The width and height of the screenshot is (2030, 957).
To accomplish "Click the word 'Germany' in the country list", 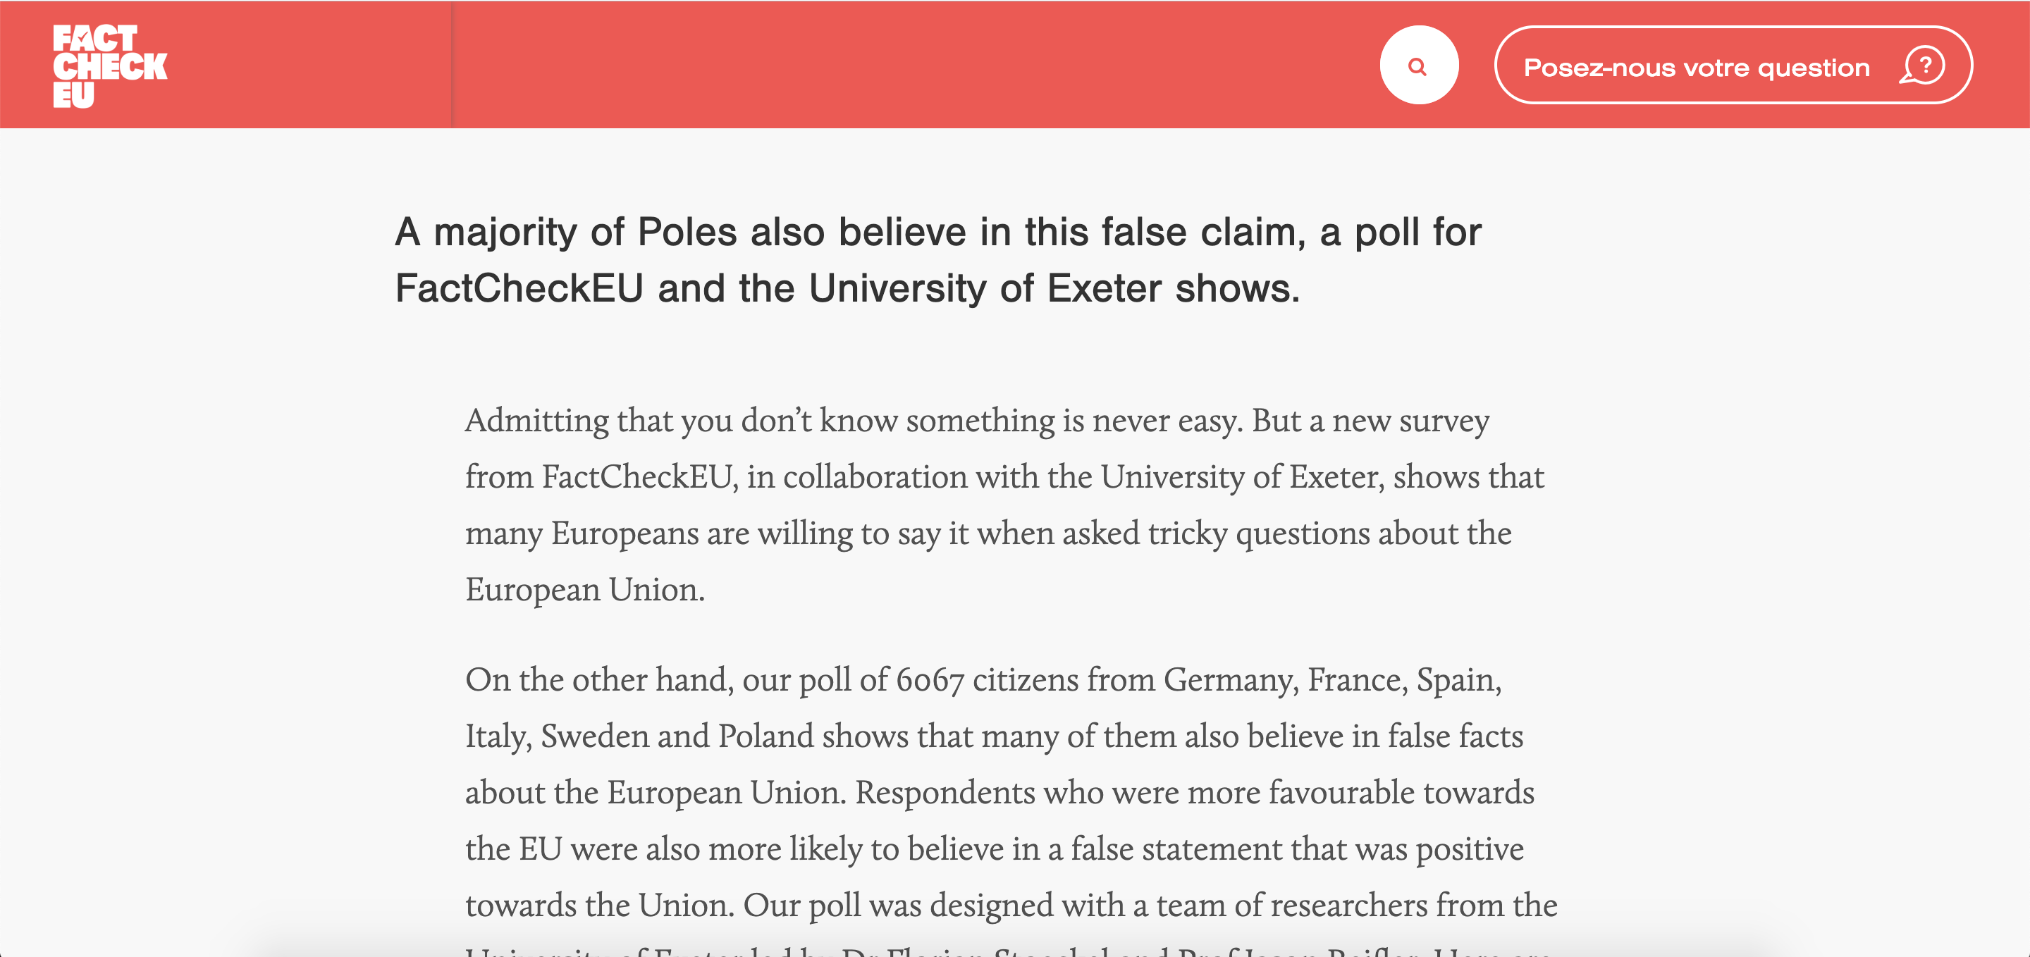I will click(x=1230, y=680).
